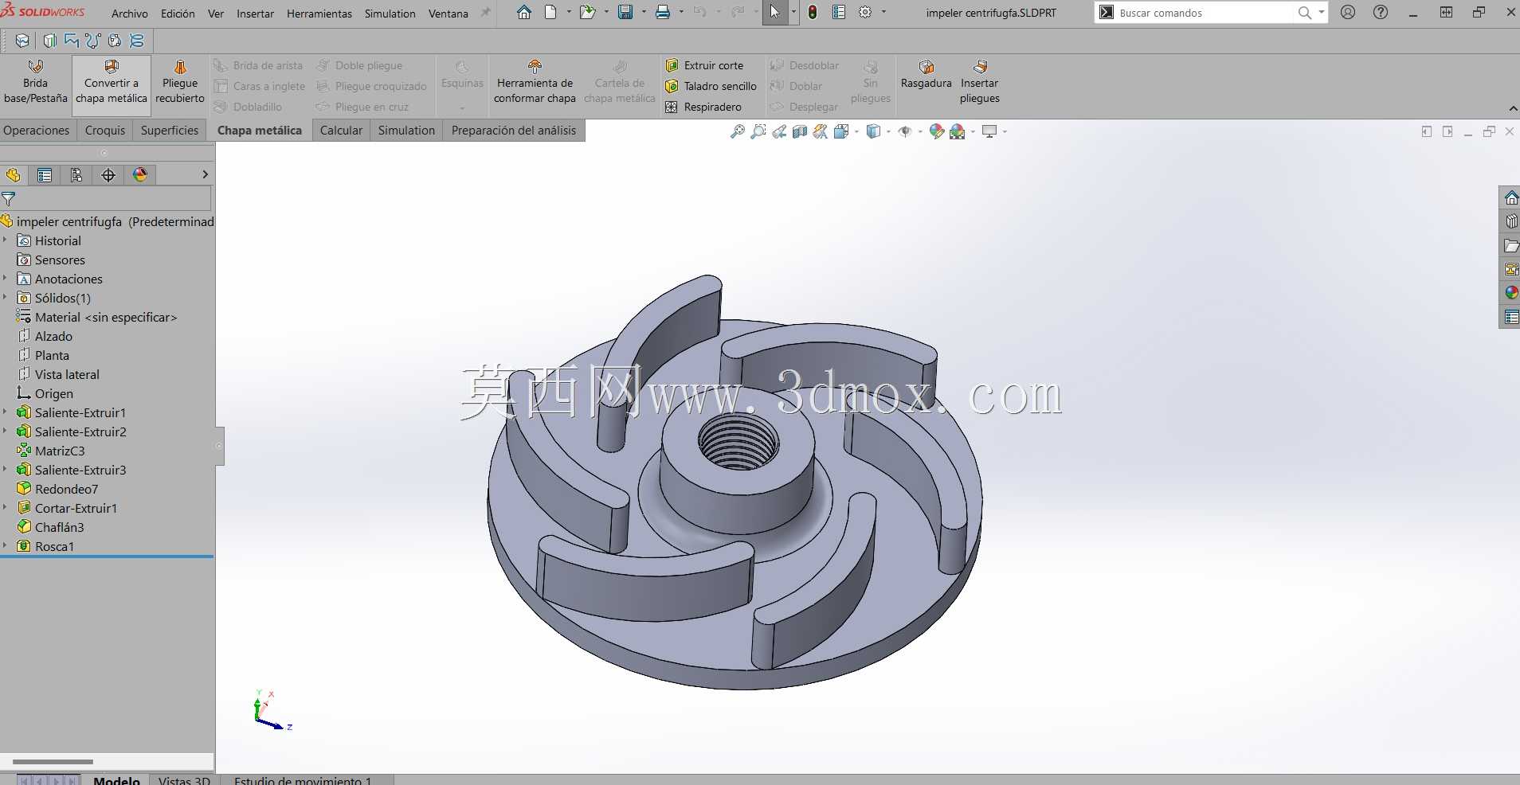The image size is (1520, 785).
Task: Click the New document icon
Action: [x=550, y=13]
